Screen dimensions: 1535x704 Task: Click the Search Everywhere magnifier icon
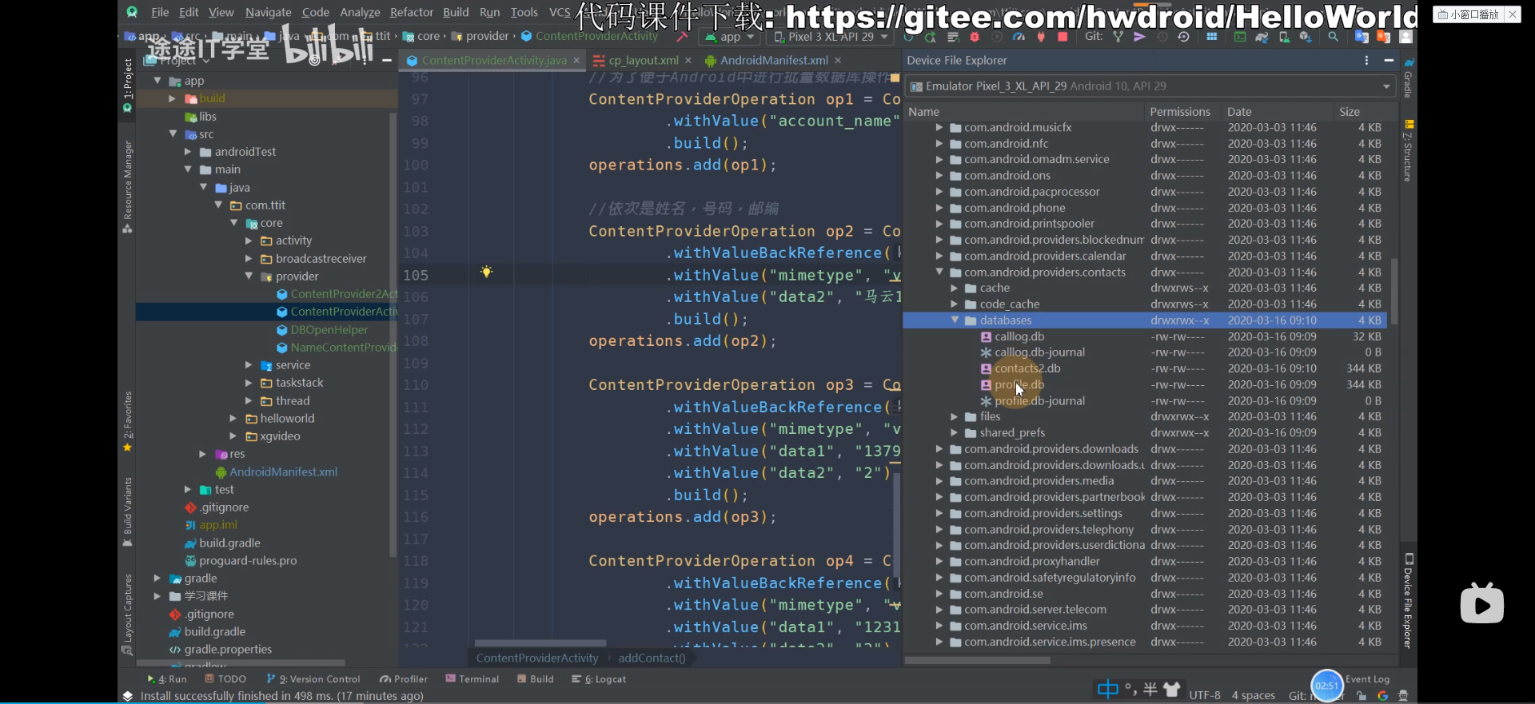click(1333, 37)
